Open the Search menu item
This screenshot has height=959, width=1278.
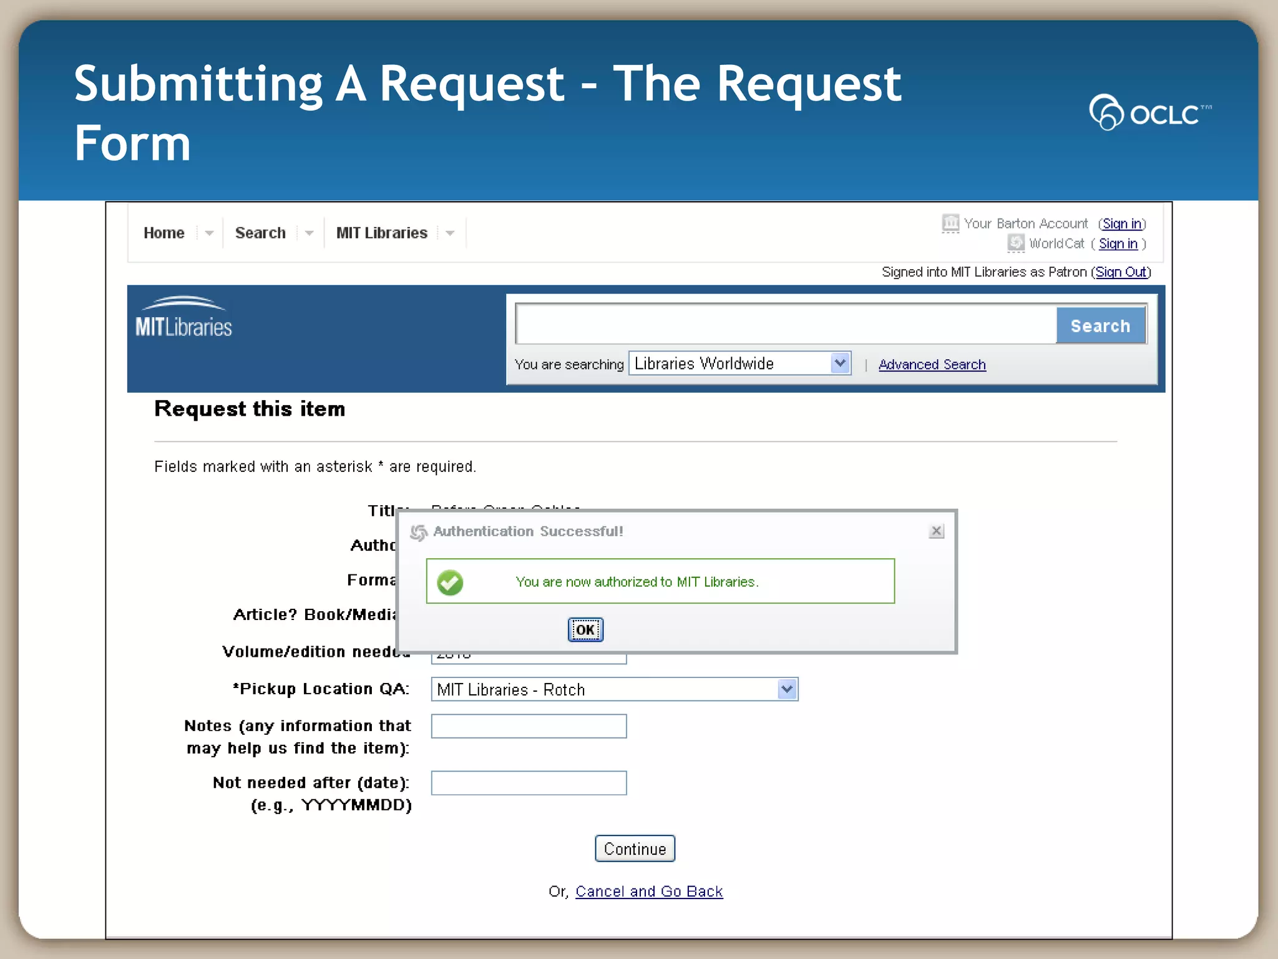click(260, 233)
